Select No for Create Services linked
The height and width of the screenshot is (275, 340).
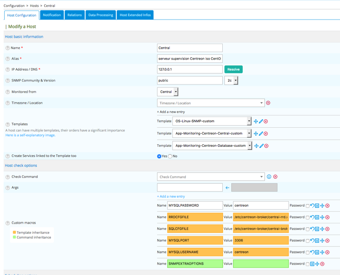(170, 156)
